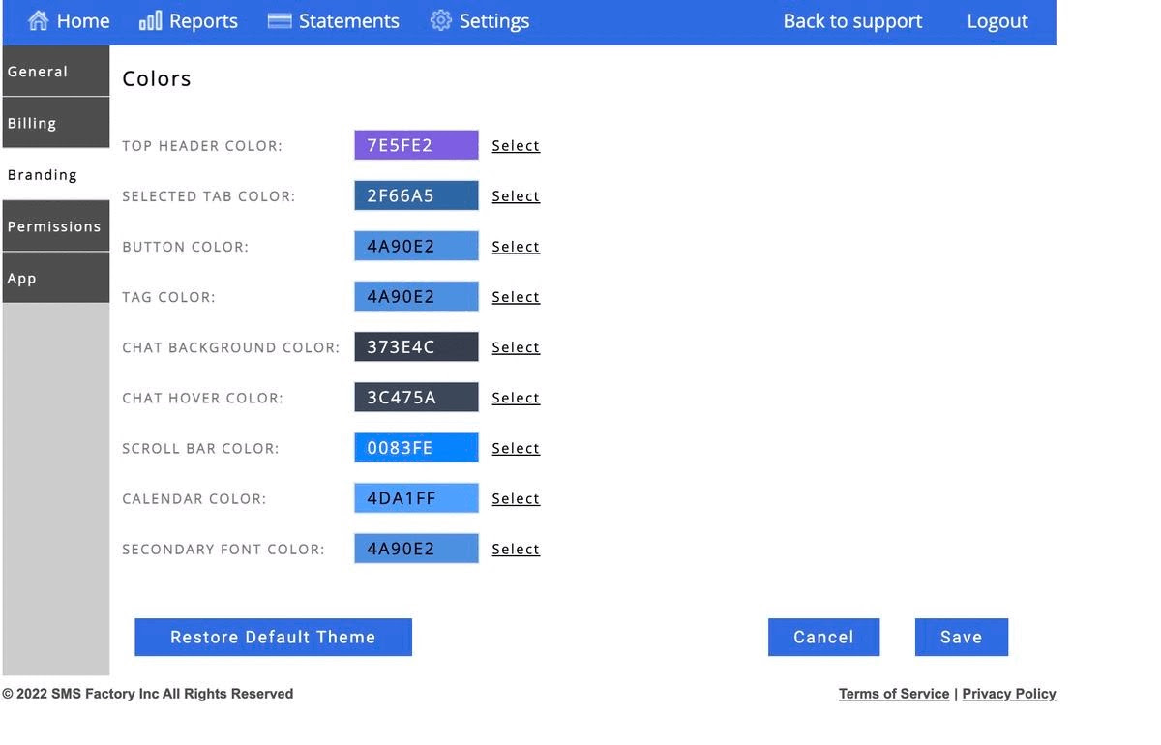The width and height of the screenshot is (1161, 745).
Task: Click the Scroll Bar Color label
Action: (200, 448)
